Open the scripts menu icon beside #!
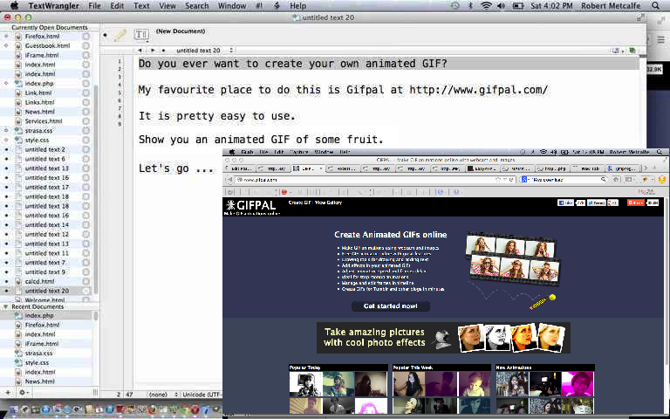 click(x=277, y=5)
